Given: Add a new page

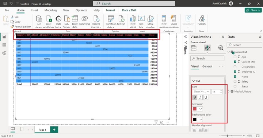Looking at the screenshot, I should point(54,130).
